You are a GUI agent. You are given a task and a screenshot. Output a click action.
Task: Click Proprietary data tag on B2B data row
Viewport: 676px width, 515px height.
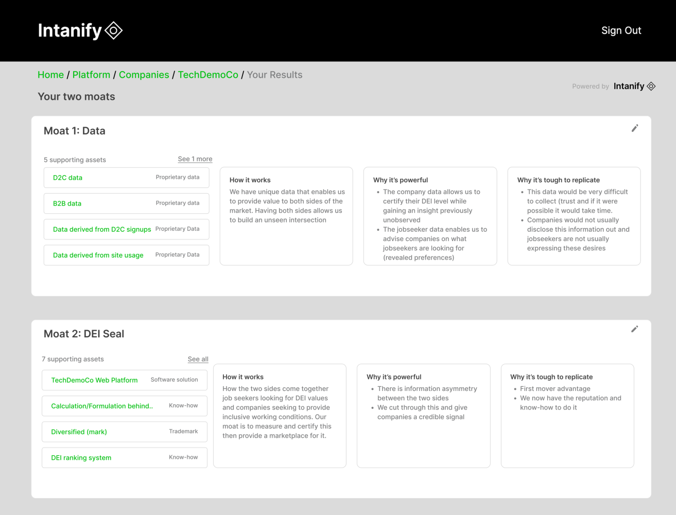178,203
